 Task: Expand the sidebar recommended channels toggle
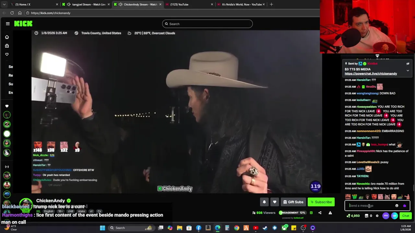pos(7,167)
